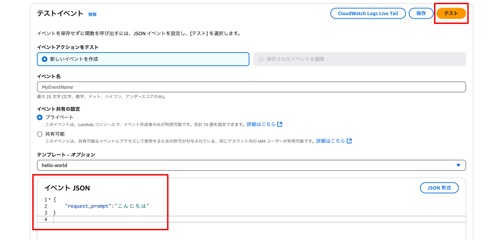Select 新しいイベントを作成 radio option
This screenshot has width=503, height=240.
click(143, 59)
